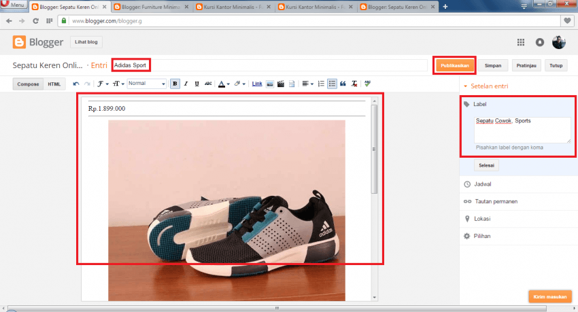578x312 pixels.
Task: Apply blockquote formatting
Action: pyautogui.click(x=343, y=84)
